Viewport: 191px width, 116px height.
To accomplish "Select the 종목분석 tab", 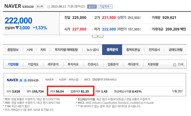I will [112, 50].
